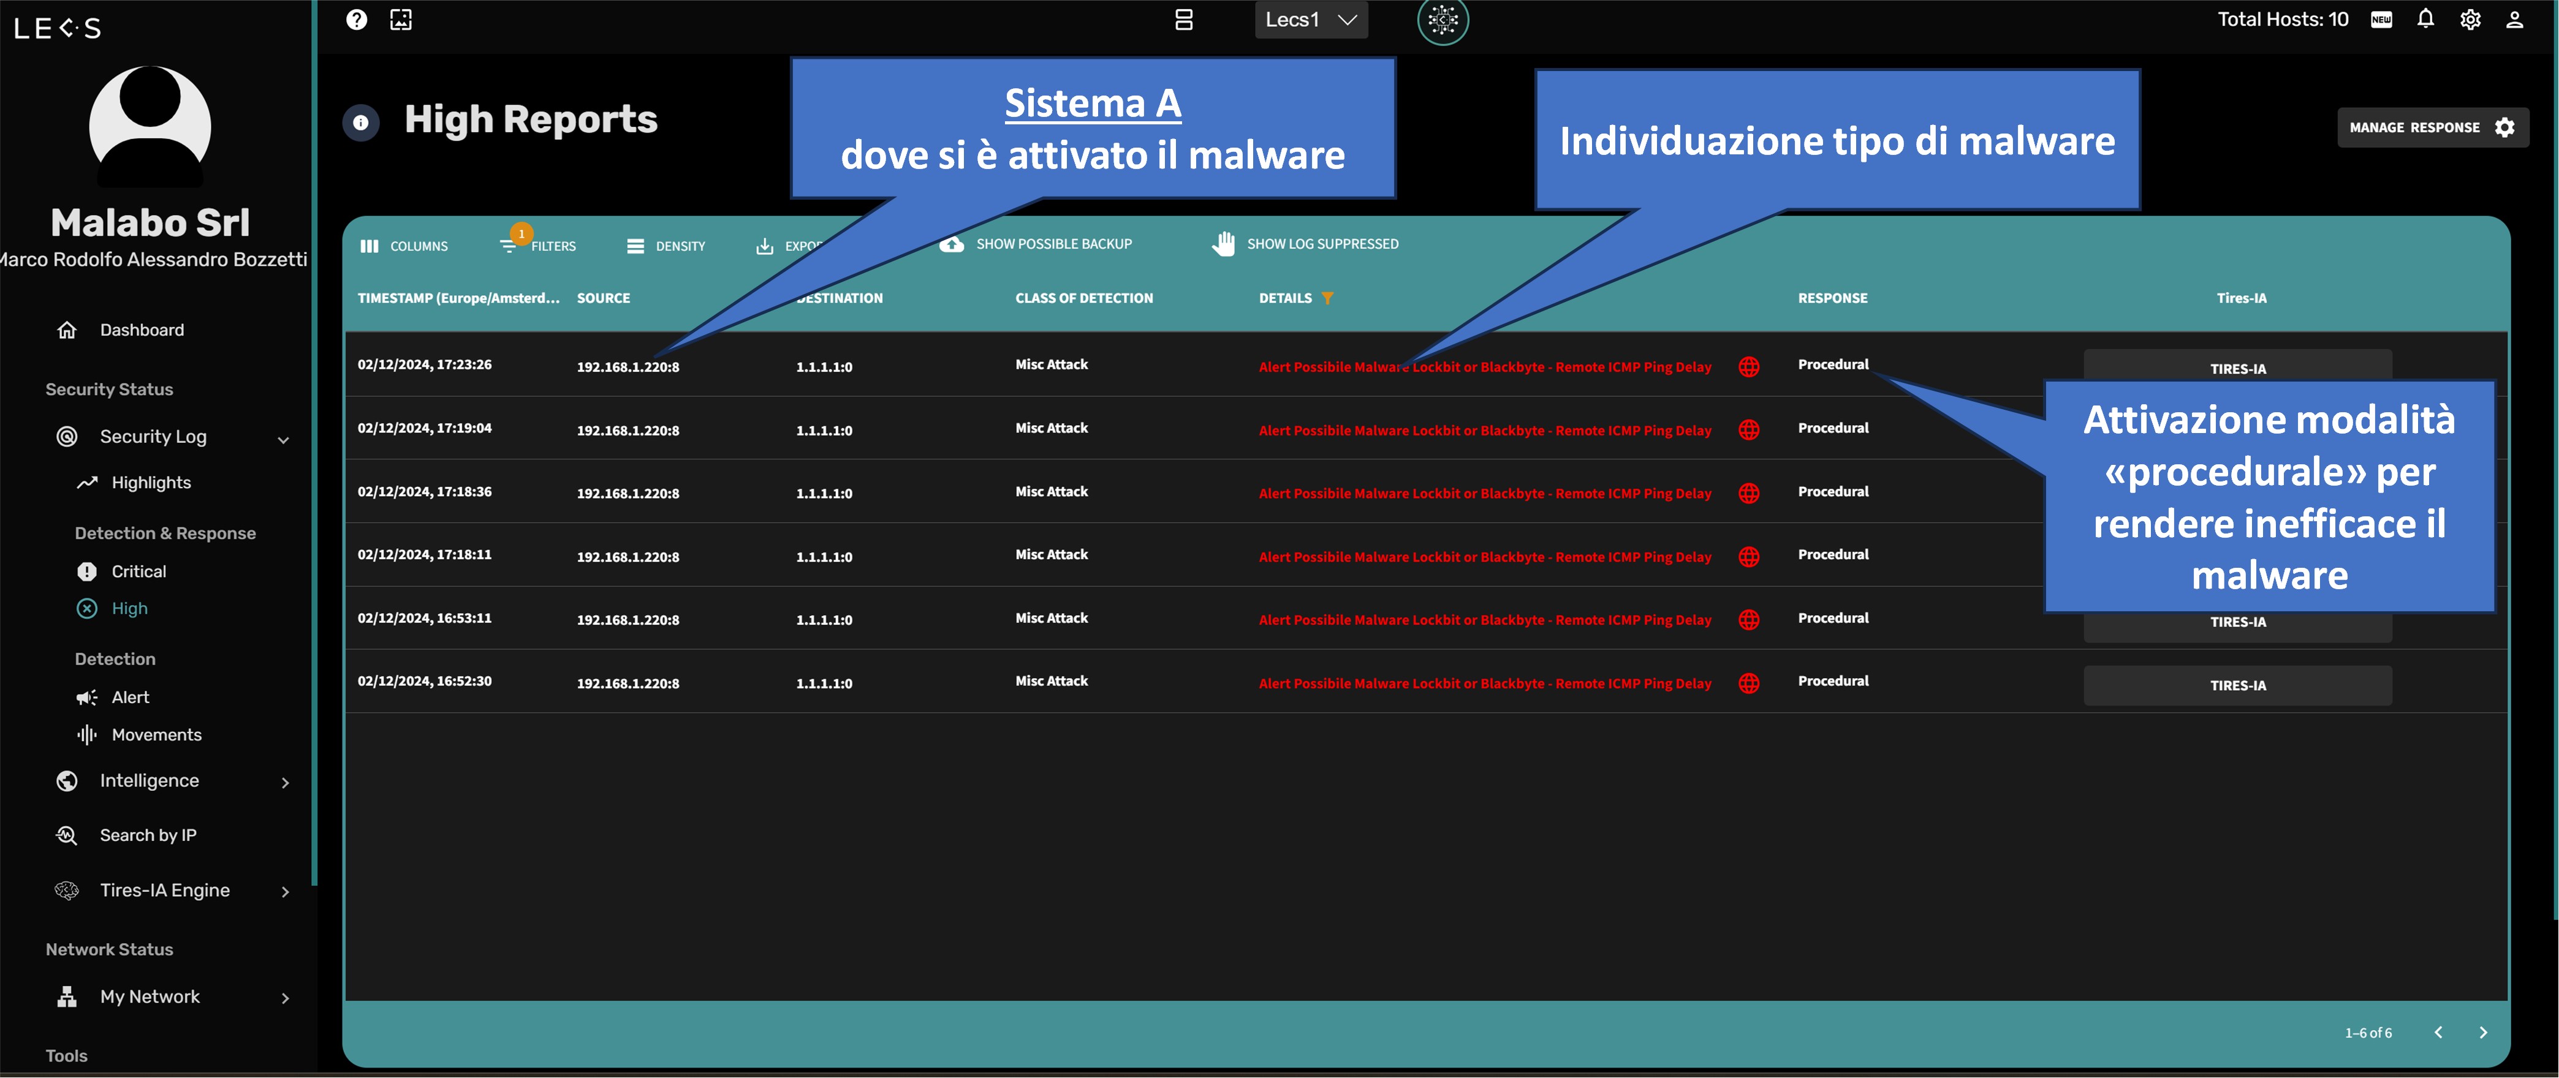Click the DETAILS column filter funnel icon
This screenshot has height=1078, width=2559.
[1327, 299]
